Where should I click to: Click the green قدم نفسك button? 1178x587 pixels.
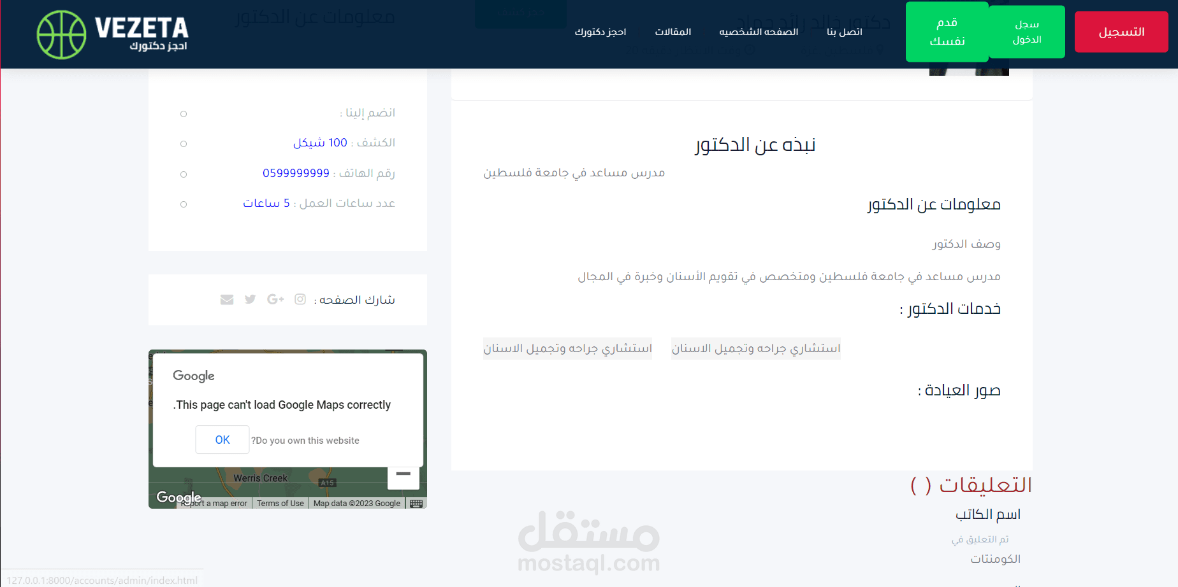947,32
